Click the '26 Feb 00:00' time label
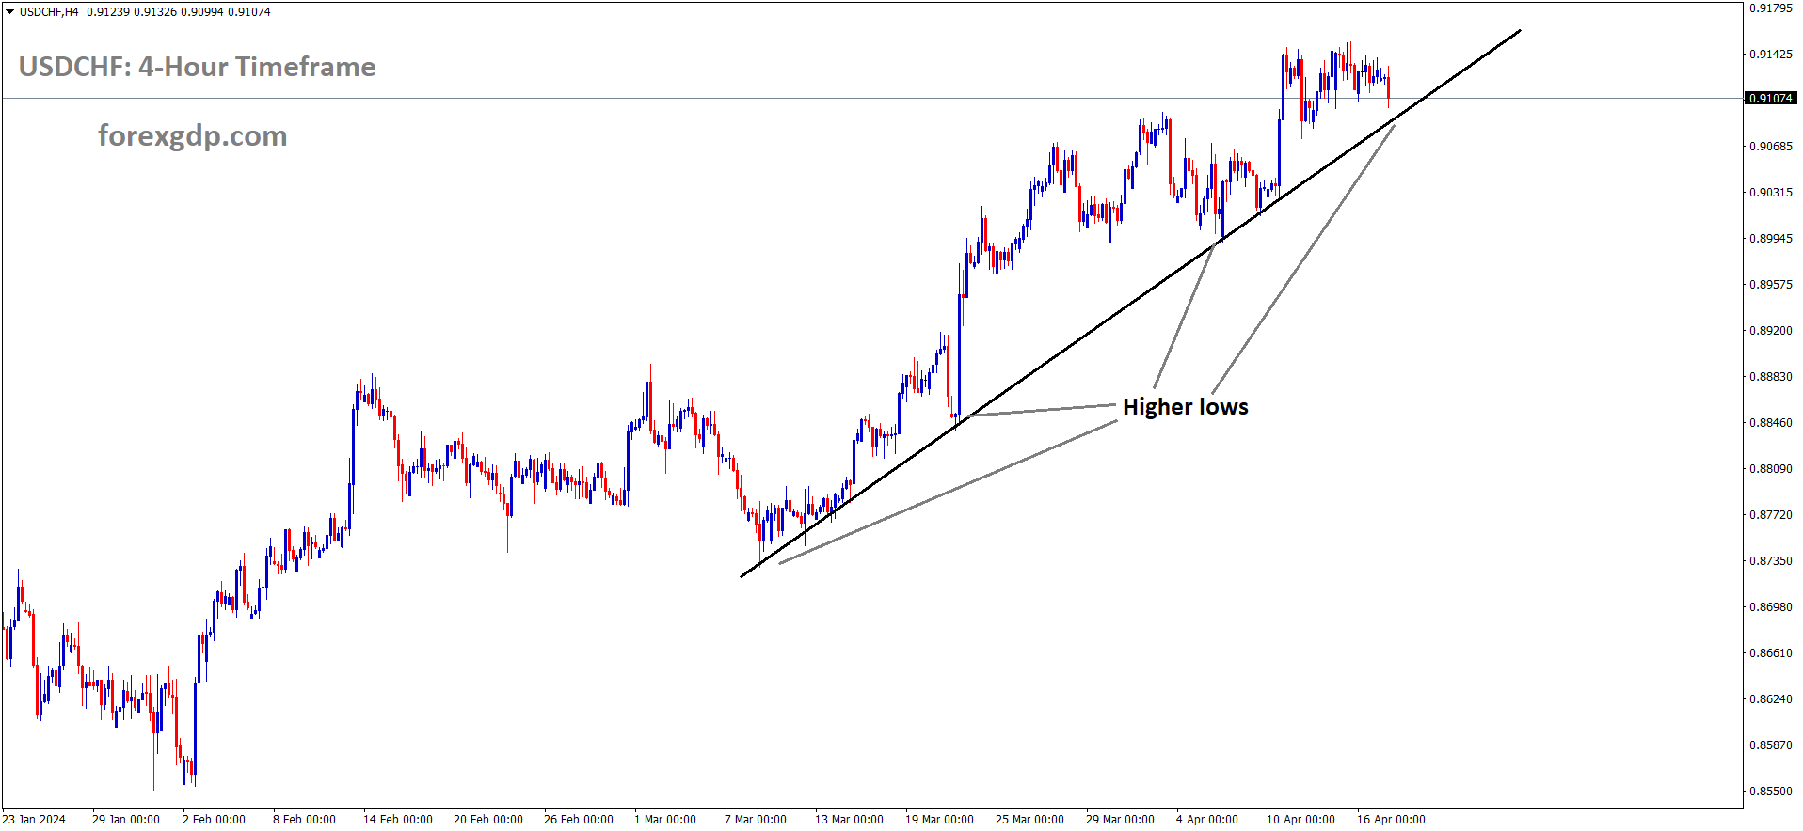The height and width of the screenshot is (831, 1803). point(579,820)
